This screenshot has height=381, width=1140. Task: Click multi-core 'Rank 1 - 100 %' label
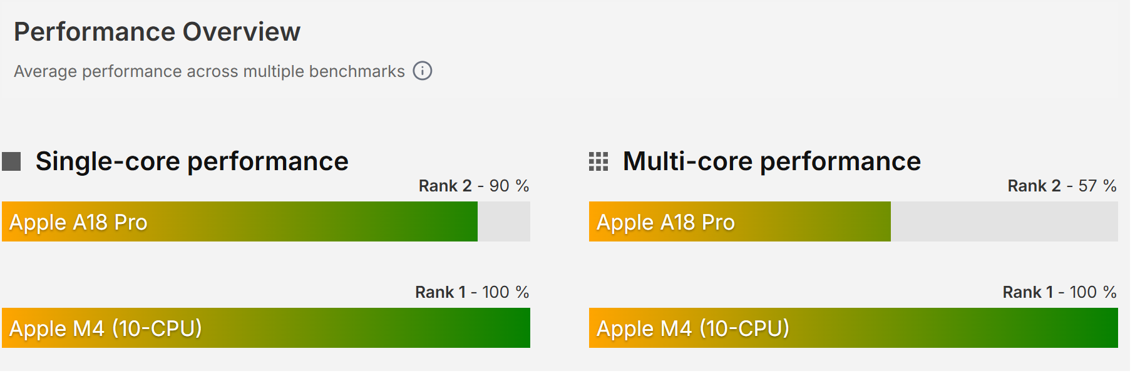(x=1059, y=292)
